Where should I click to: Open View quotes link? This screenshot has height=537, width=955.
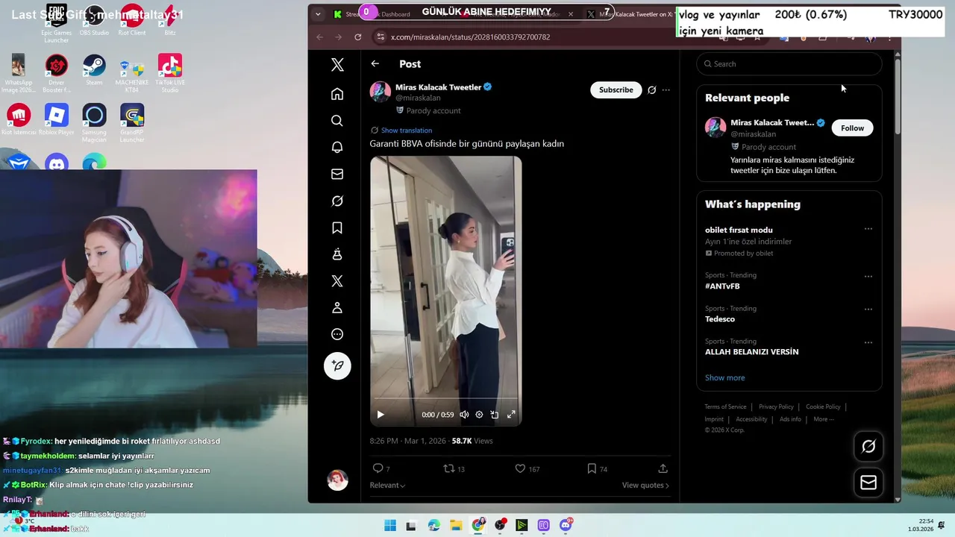(x=645, y=486)
